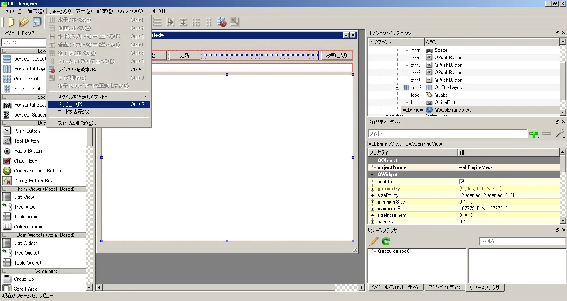
Task: Click the Adjust Size toolbar icon
Action: 235,22
